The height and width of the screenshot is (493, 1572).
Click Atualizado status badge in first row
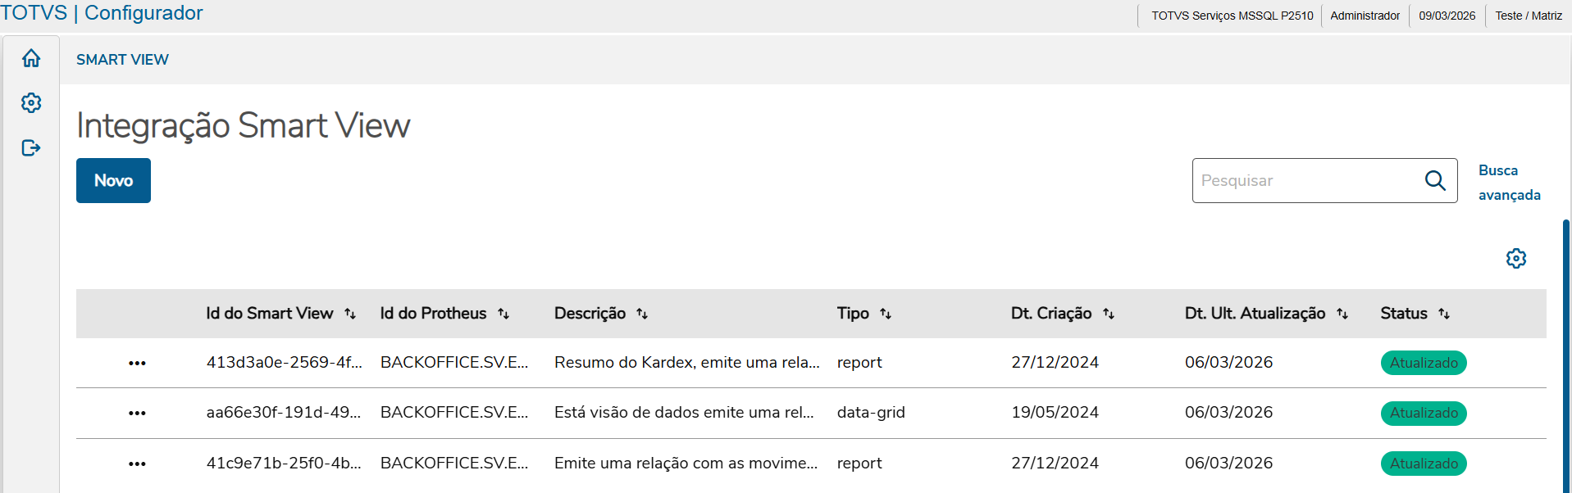(1424, 363)
